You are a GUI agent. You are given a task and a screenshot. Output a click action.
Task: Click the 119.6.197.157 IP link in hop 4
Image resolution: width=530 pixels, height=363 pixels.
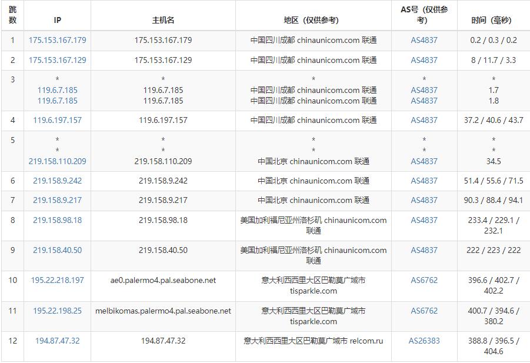58,121
